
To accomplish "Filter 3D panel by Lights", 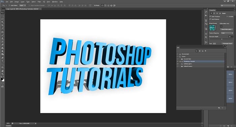I will point(205,51).
